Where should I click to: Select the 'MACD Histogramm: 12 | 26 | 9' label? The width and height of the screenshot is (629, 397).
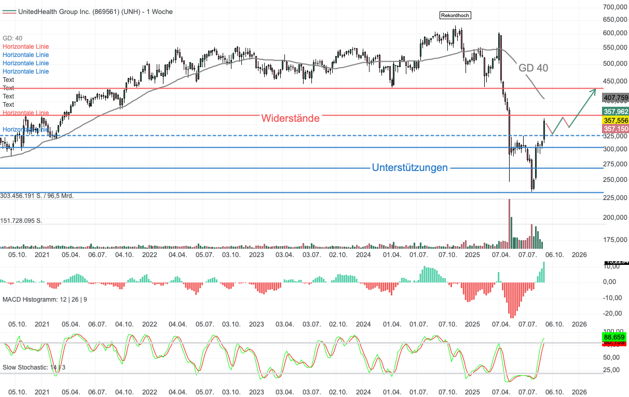[45, 300]
